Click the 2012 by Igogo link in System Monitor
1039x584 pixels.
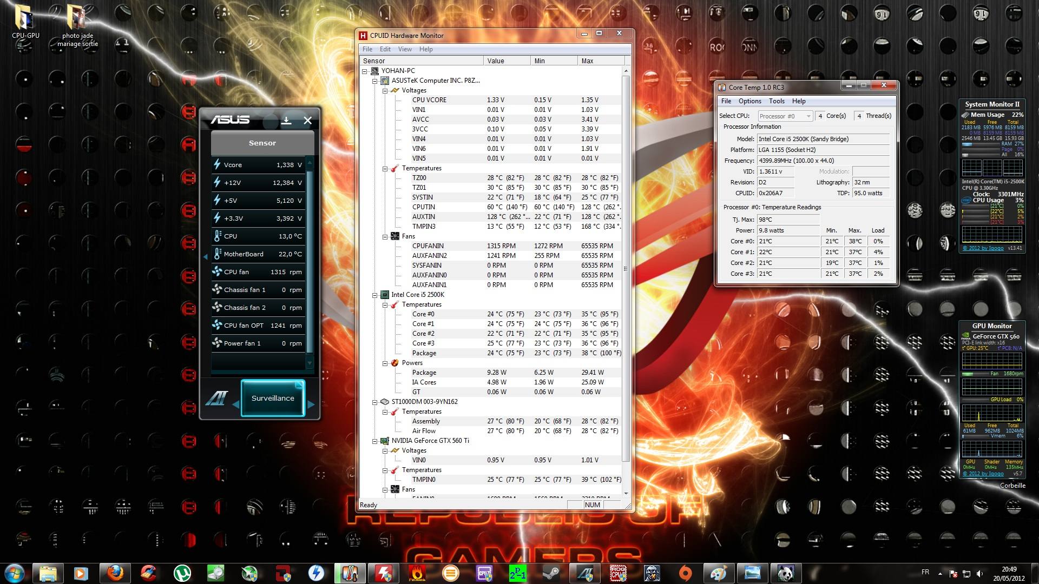pos(983,248)
